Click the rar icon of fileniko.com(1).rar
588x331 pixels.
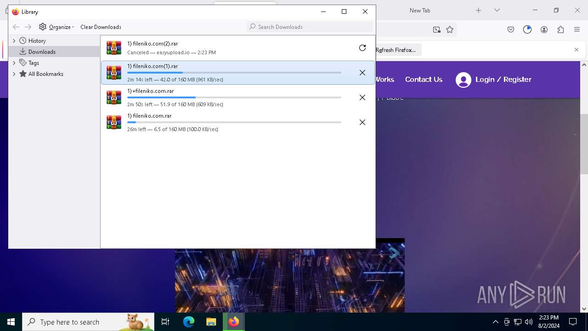114,73
